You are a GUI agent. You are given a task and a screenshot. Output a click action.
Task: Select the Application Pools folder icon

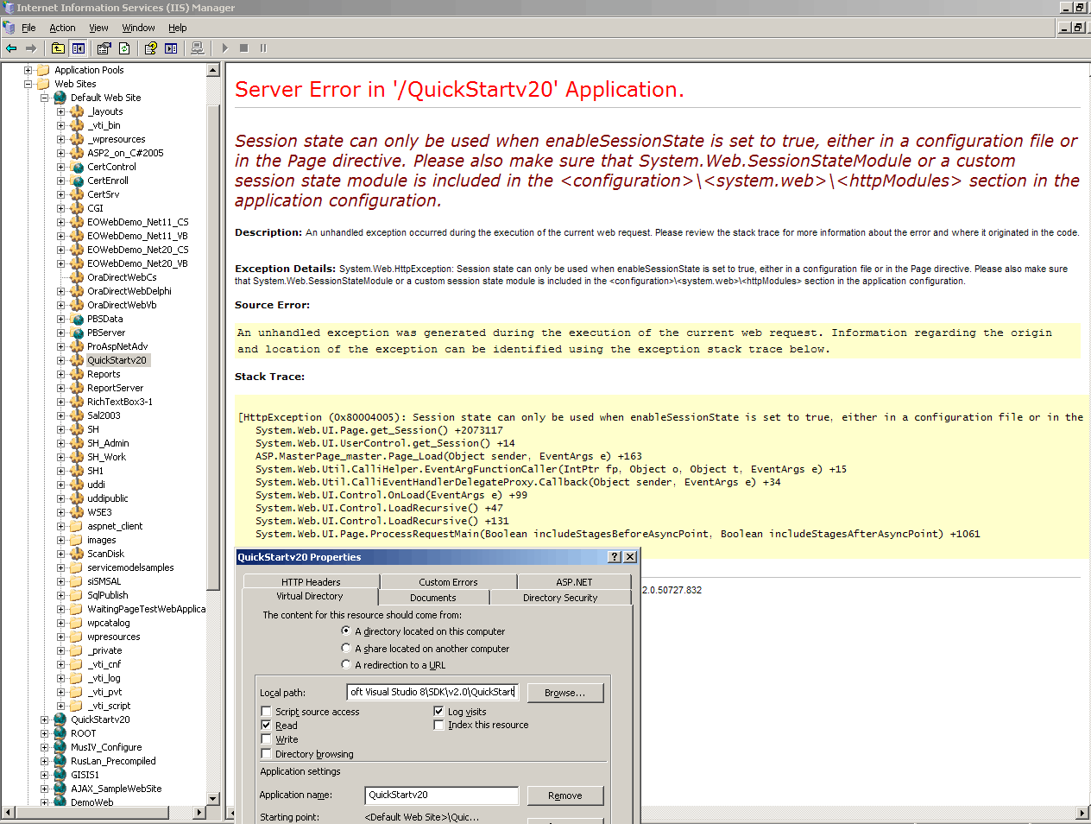pyautogui.click(x=43, y=70)
